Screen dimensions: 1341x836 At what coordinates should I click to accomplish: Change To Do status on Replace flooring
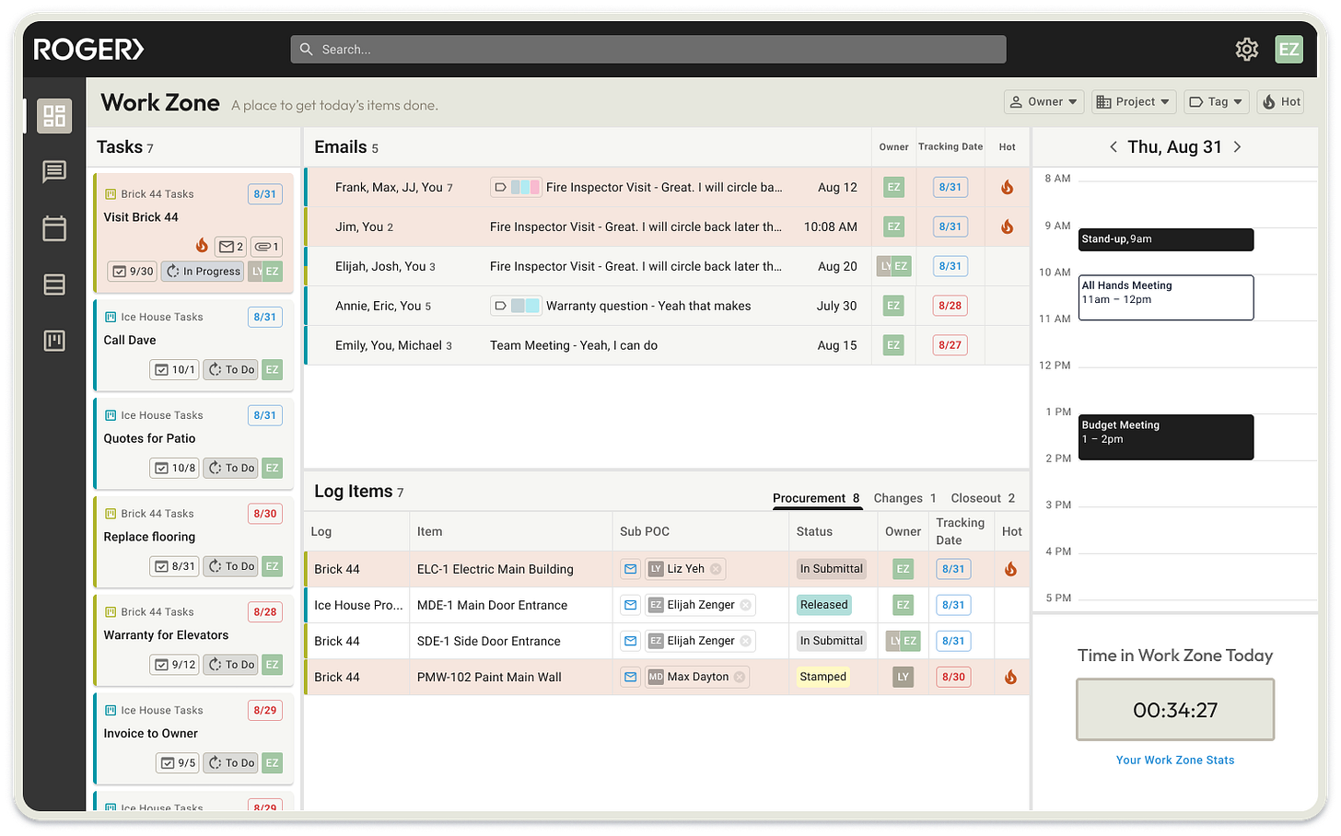[230, 567]
